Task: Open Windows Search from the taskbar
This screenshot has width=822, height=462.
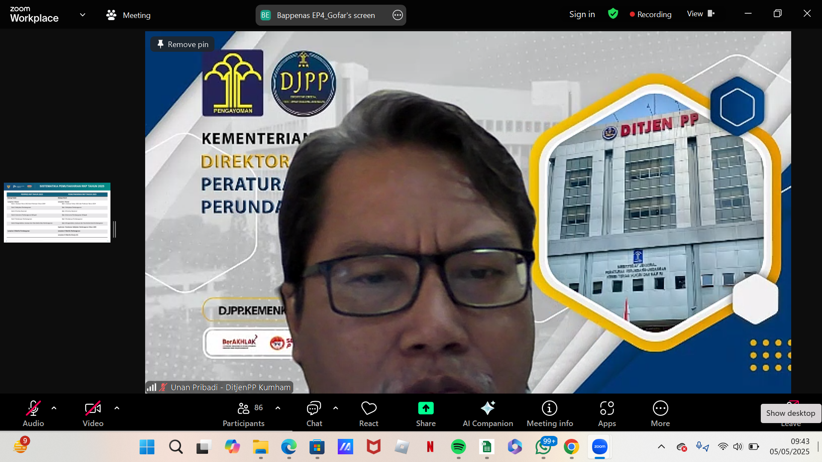Action: [176, 447]
